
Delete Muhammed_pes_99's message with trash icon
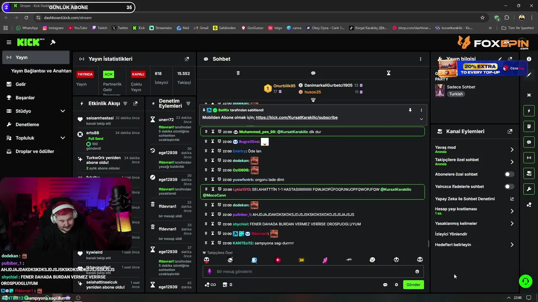[206, 132]
